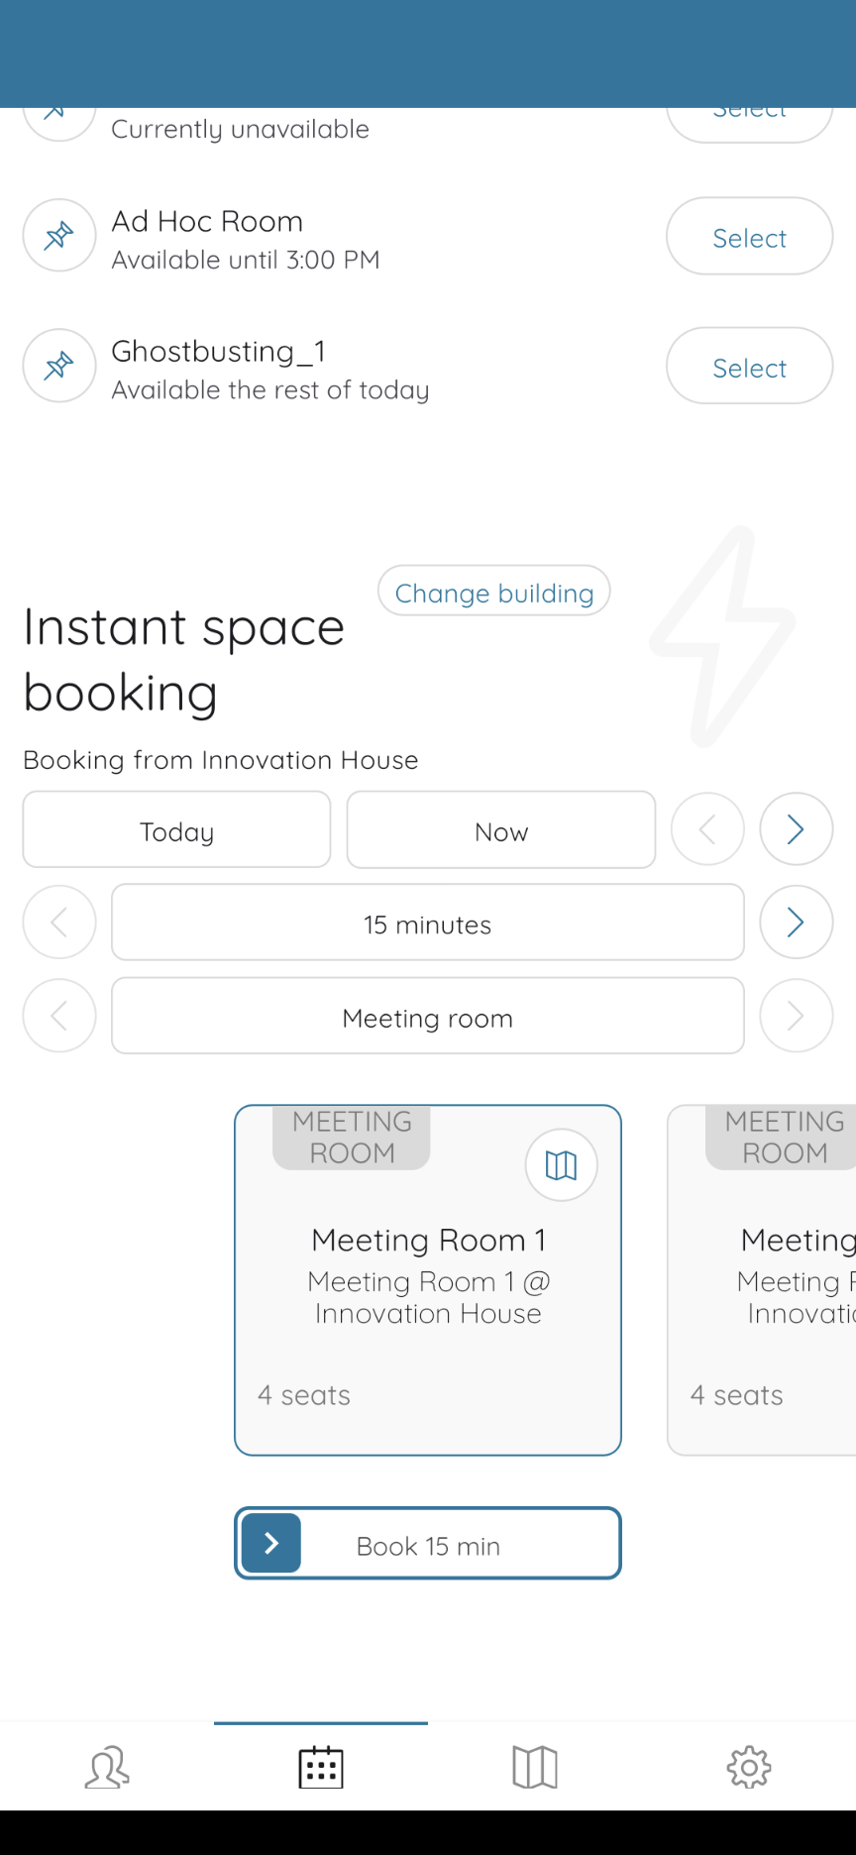Open settings via the gear icon
856x1855 pixels.
[749, 1767]
